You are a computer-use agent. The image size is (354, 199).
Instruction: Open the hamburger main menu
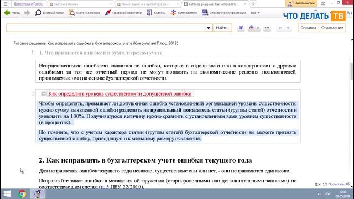[x=5, y=4]
